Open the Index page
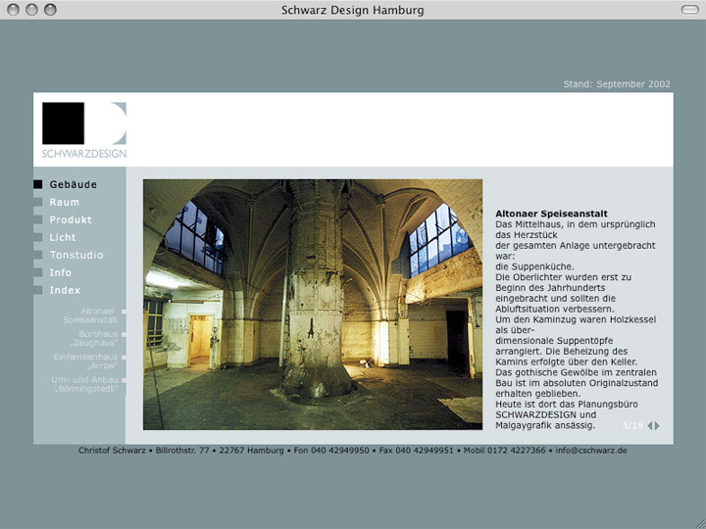Screen dimensions: 706x529 65,290
